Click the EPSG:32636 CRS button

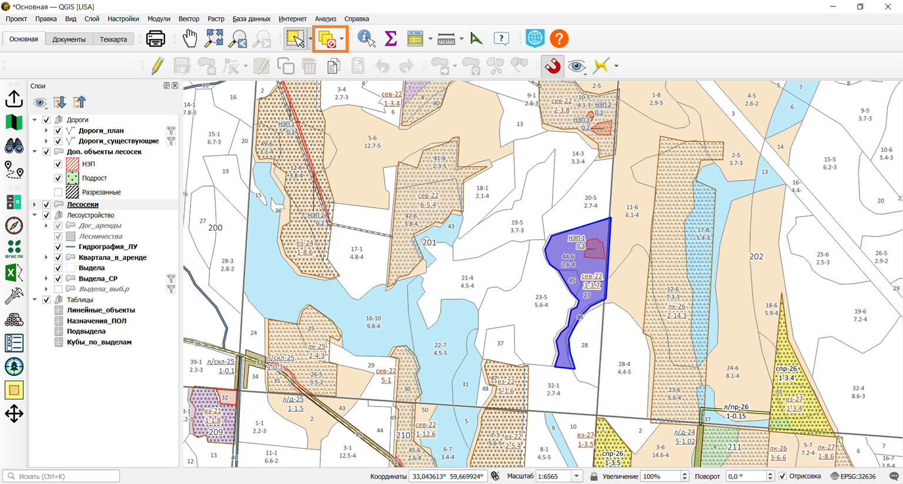pyautogui.click(x=854, y=476)
